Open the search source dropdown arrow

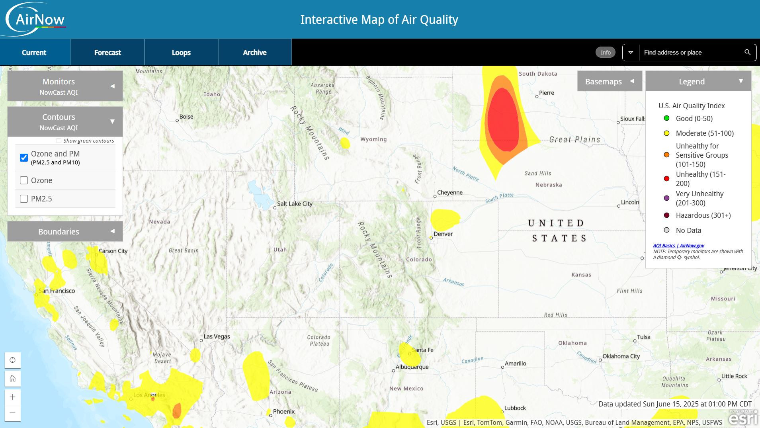tap(631, 53)
